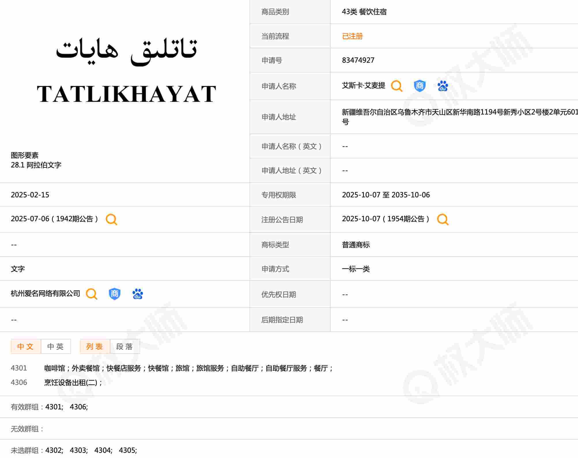Click application number 83474927
Viewport: 578px width, 458px height.
(x=358, y=60)
